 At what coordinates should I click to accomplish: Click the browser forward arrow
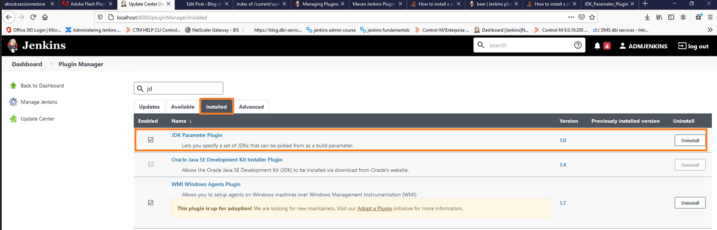[21, 17]
